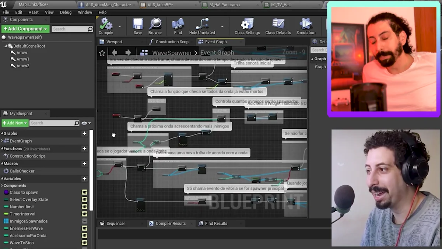Open Compile options dropdown arrow
The image size is (442, 249).
[x=120, y=27]
